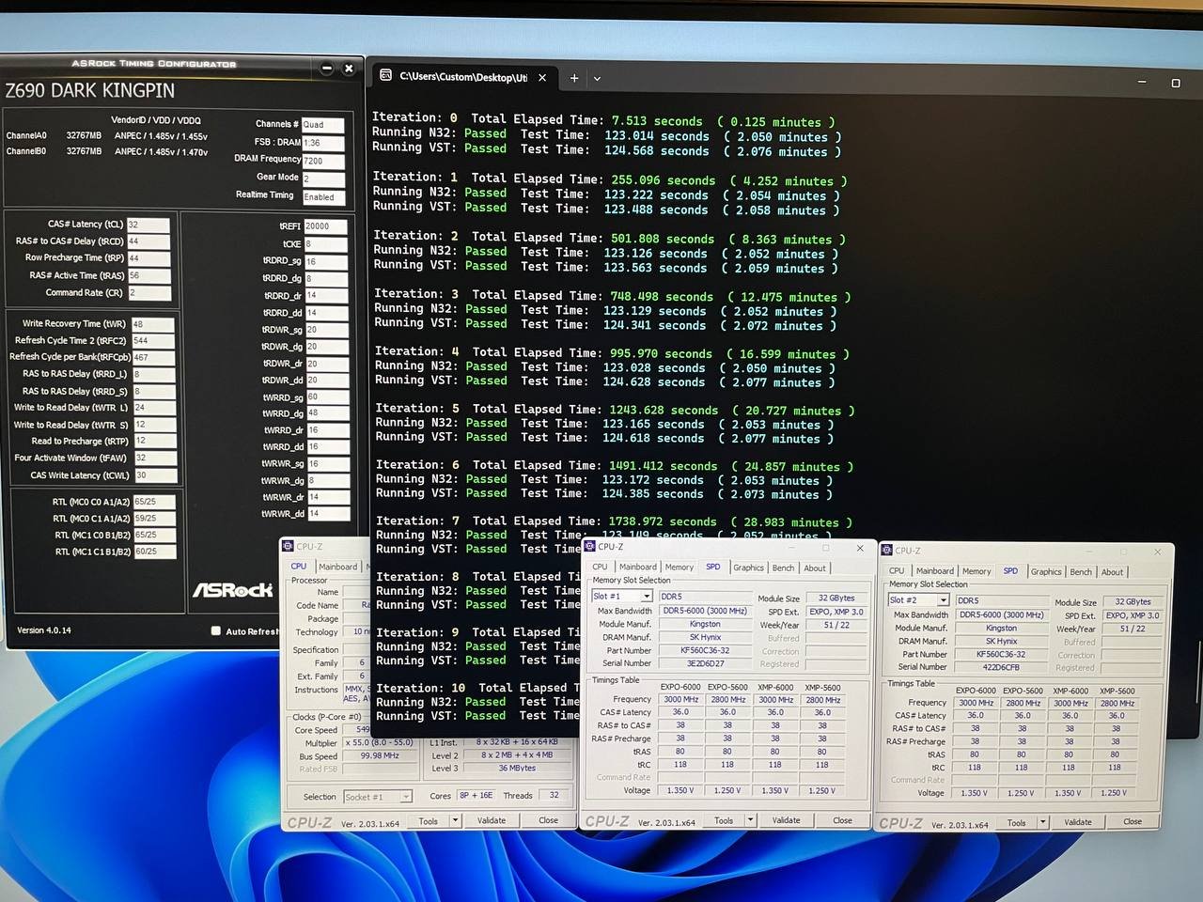Click the Tools button in the Slot #1 CPU-Z window

coord(724,820)
